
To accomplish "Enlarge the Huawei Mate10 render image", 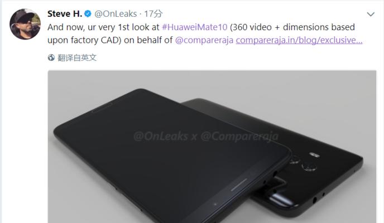I will coord(212,147).
